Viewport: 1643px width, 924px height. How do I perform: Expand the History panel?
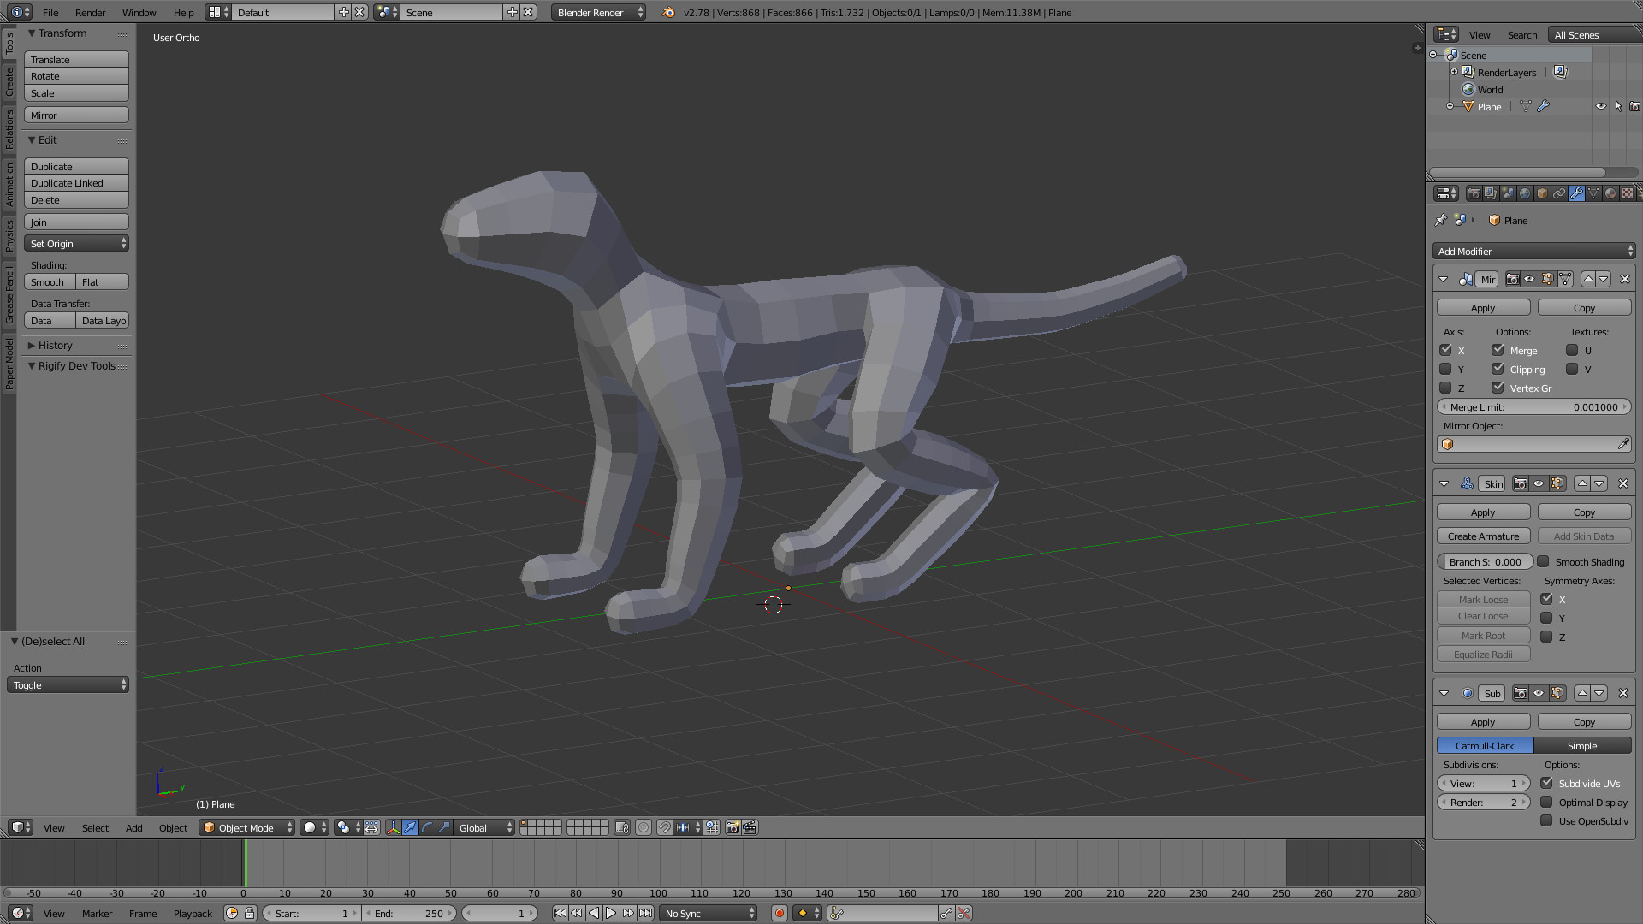click(x=55, y=346)
